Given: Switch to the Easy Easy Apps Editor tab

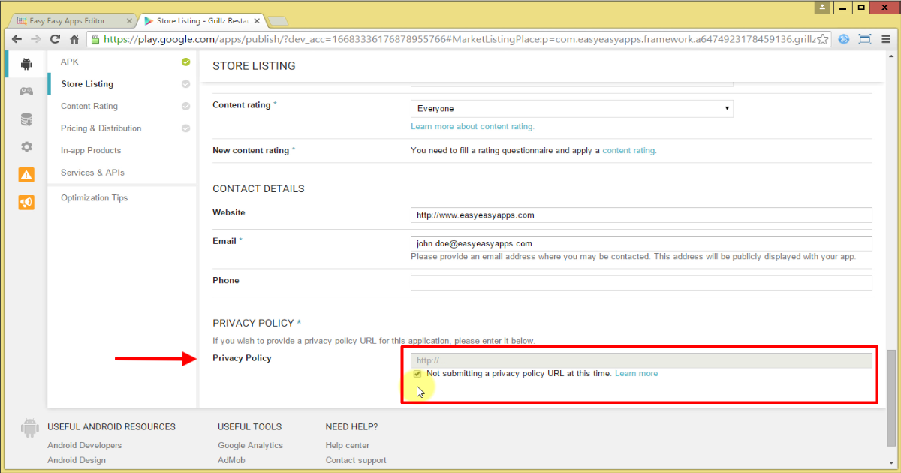Looking at the screenshot, I should [x=68, y=20].
